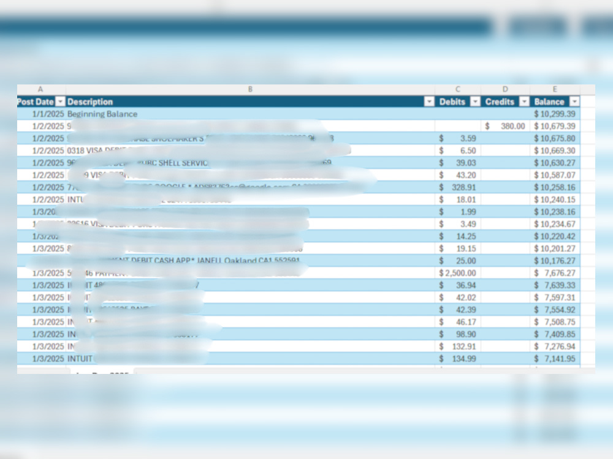Click the Debits header cell label
613x459 pixels.
coord(452,102)
